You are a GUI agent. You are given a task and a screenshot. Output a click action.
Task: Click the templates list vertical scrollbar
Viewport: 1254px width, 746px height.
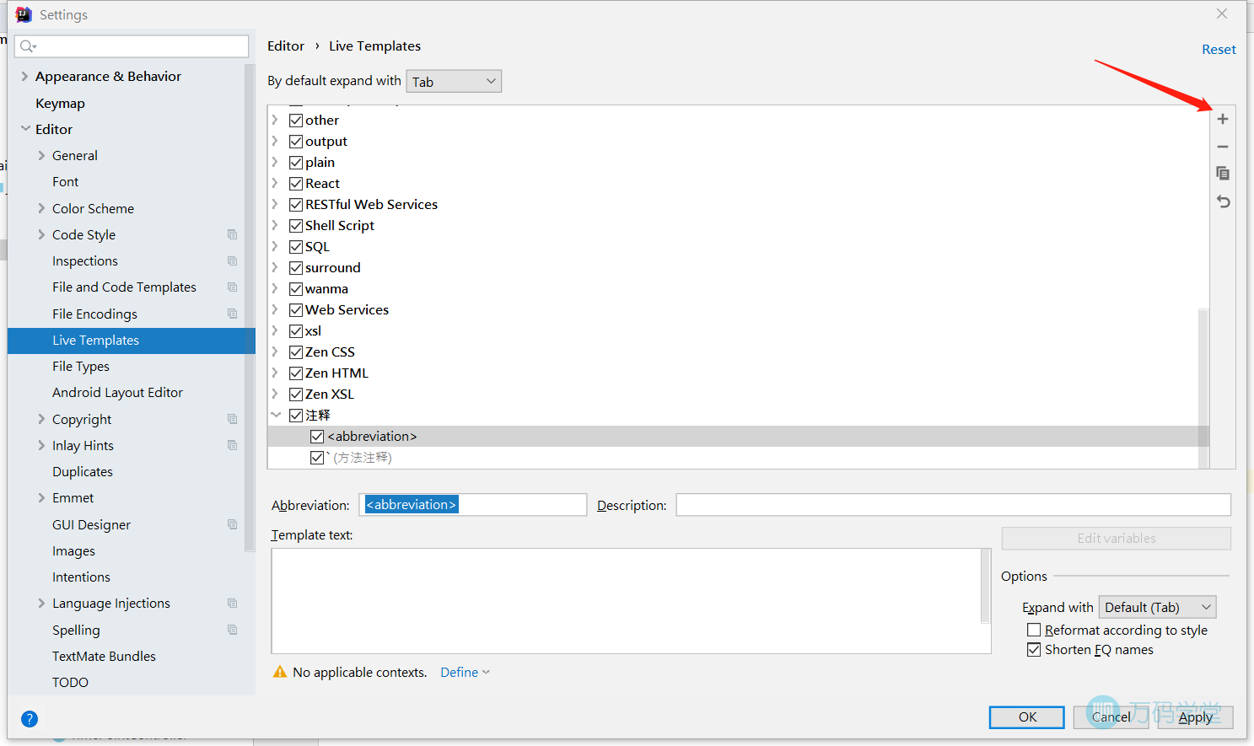(1203, 388)
